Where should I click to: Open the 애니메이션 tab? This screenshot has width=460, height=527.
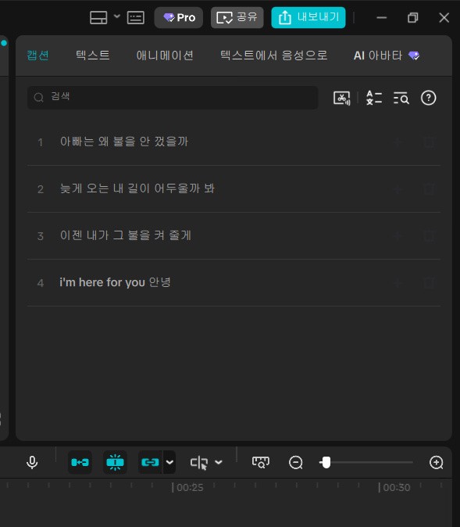click(165, 55)
